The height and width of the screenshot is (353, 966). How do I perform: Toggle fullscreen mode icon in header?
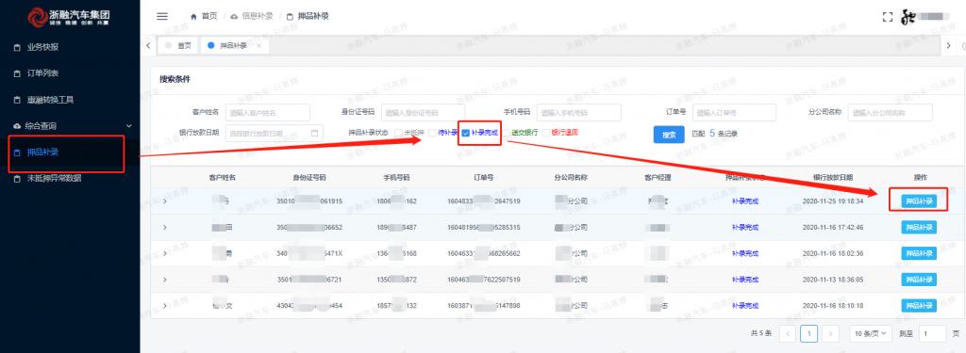coord(887,17)
